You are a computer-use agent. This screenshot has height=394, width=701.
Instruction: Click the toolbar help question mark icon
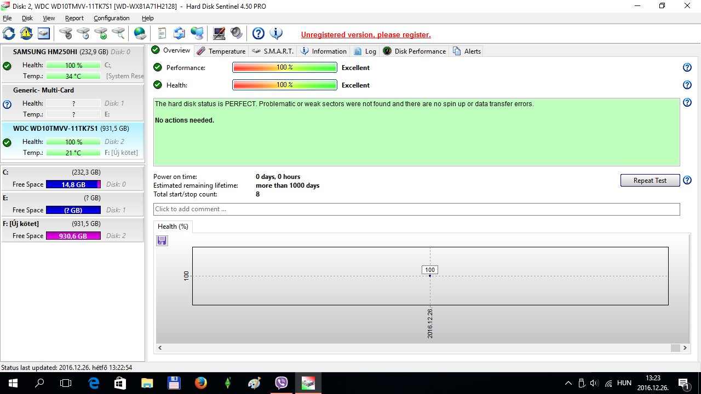(x=258, y=33)
